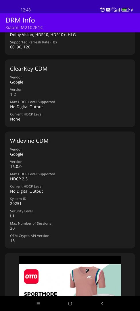
Task: Go back using the arrow navigation icon
Action: tap(102, 304)
